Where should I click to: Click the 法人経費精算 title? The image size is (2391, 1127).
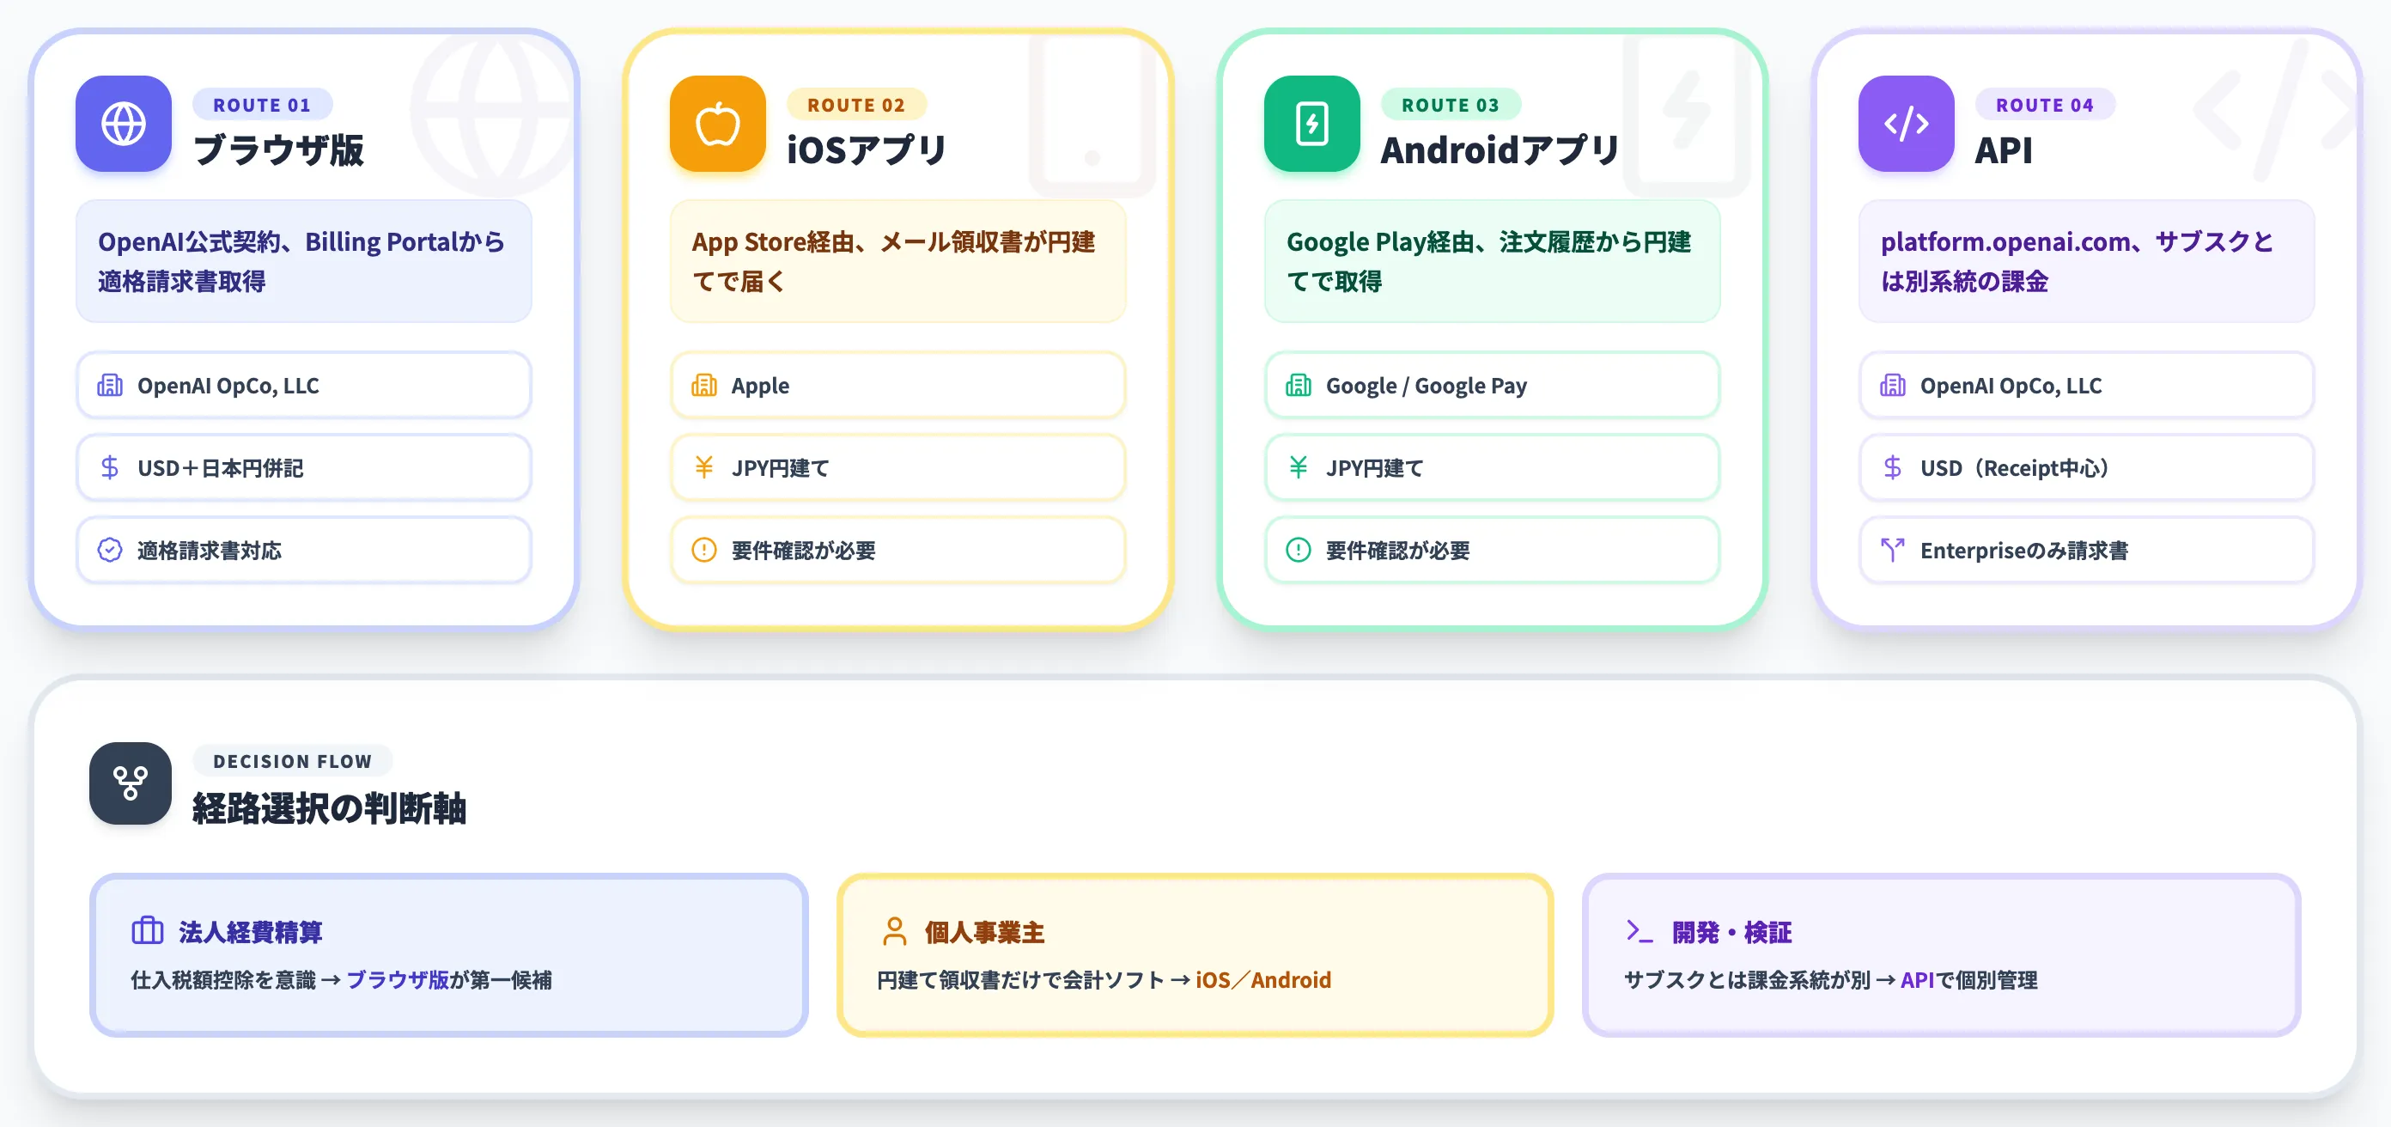coord(251,931)
